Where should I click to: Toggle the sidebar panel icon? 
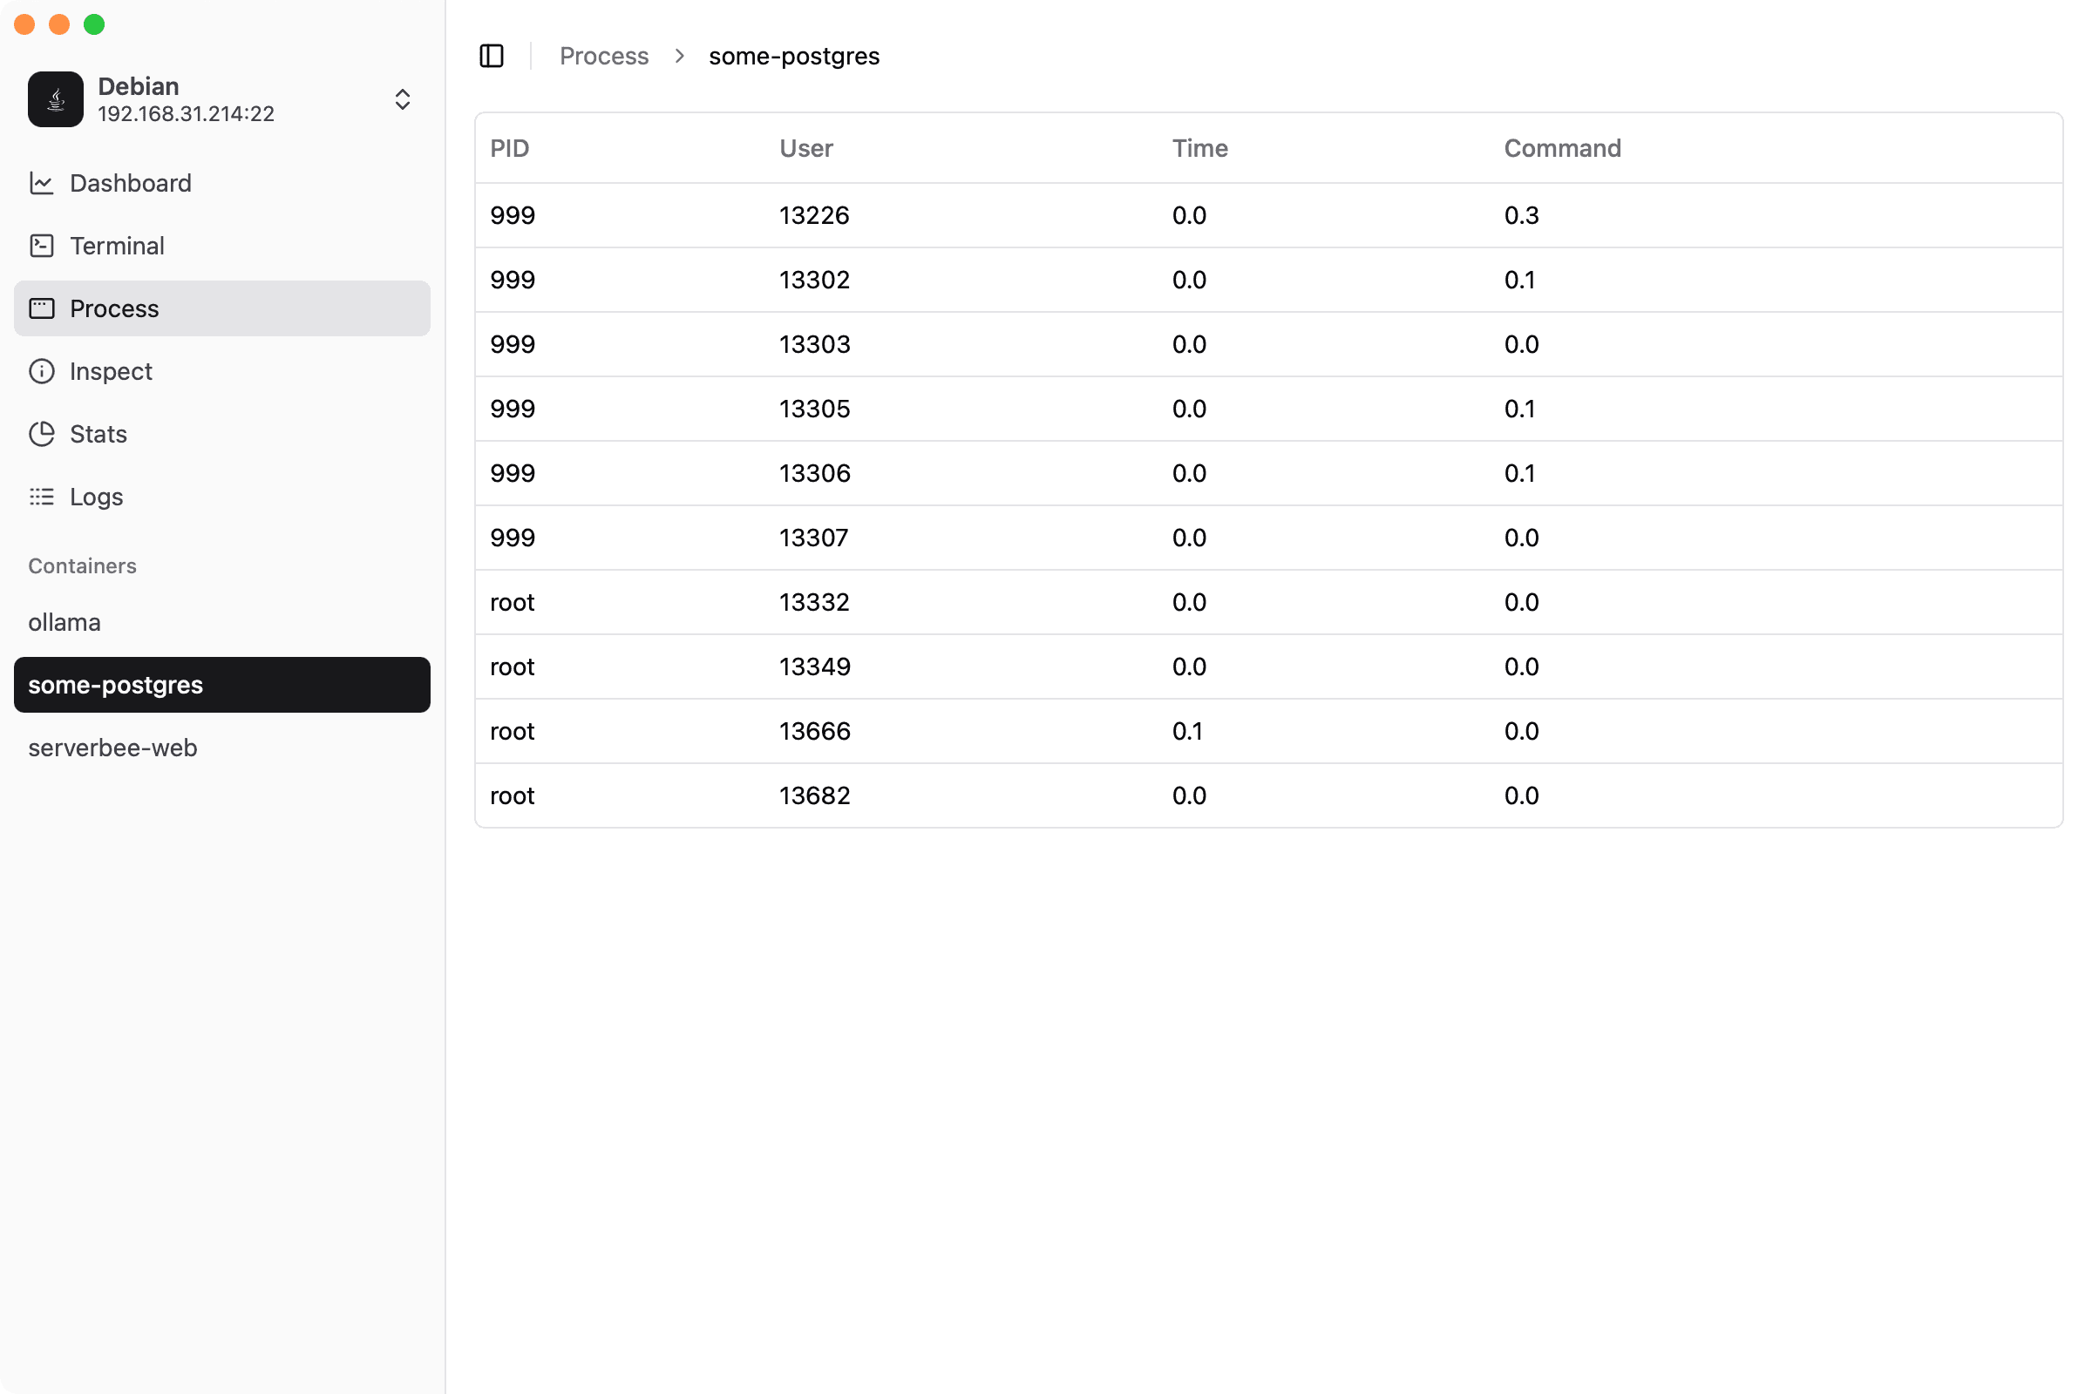tap(491, 56)
